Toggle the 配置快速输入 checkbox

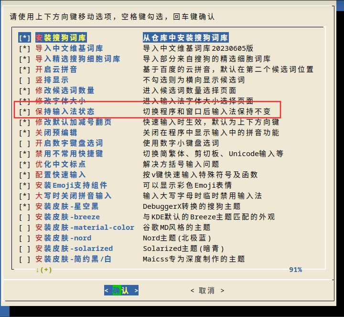pyautogui.click(x=24, y=175)
